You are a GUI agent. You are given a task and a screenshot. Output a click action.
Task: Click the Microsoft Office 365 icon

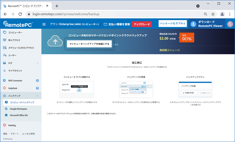coord(6,115)
